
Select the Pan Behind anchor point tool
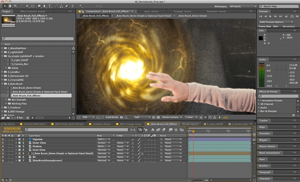click(x=33, y=6)
